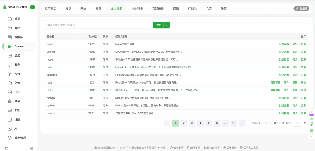Screen dimensions: 315x151
Task: Open 简介 for mysql image
Action: 295,59
